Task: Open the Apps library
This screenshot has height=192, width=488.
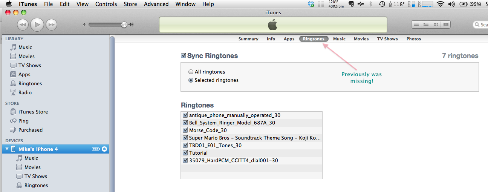Action: click(20, 74)
